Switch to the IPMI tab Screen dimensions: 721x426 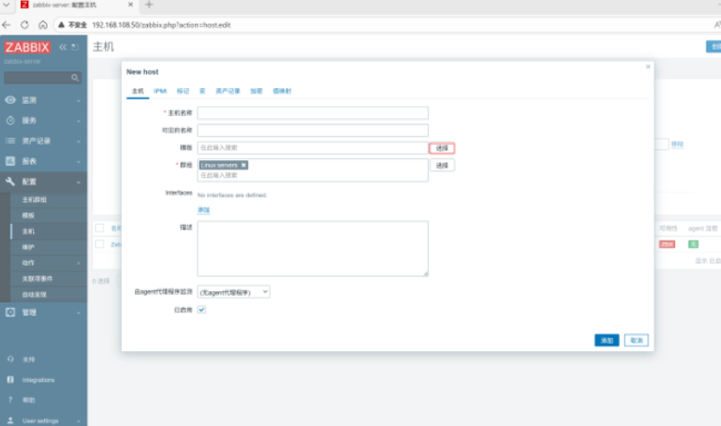pyautogui.click(x=160, y=91)
